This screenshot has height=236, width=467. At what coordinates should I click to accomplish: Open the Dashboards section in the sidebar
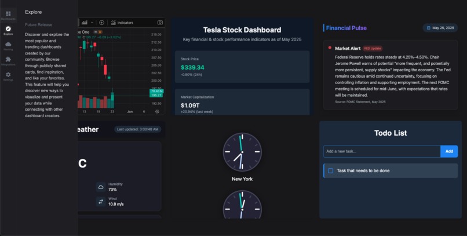pos(8,15)
